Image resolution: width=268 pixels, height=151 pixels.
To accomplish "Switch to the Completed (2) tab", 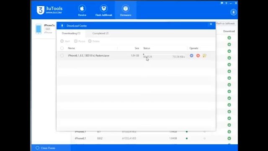I will pos(100,33).
